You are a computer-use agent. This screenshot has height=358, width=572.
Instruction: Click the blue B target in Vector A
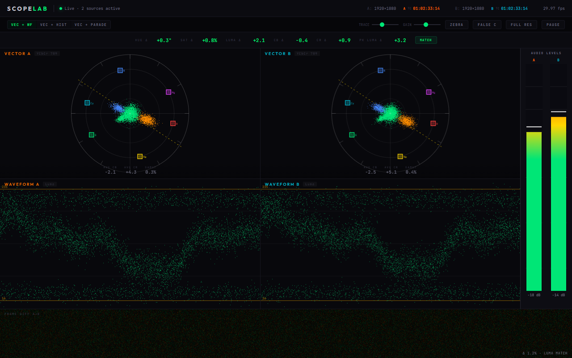click(x=120, y=70)
